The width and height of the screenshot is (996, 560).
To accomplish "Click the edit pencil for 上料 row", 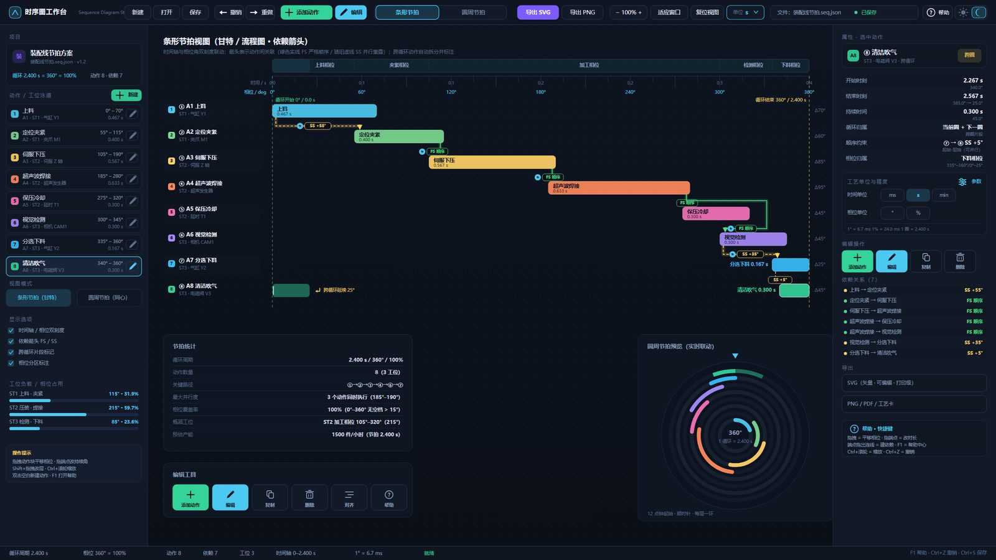I will tap(132, 114).
